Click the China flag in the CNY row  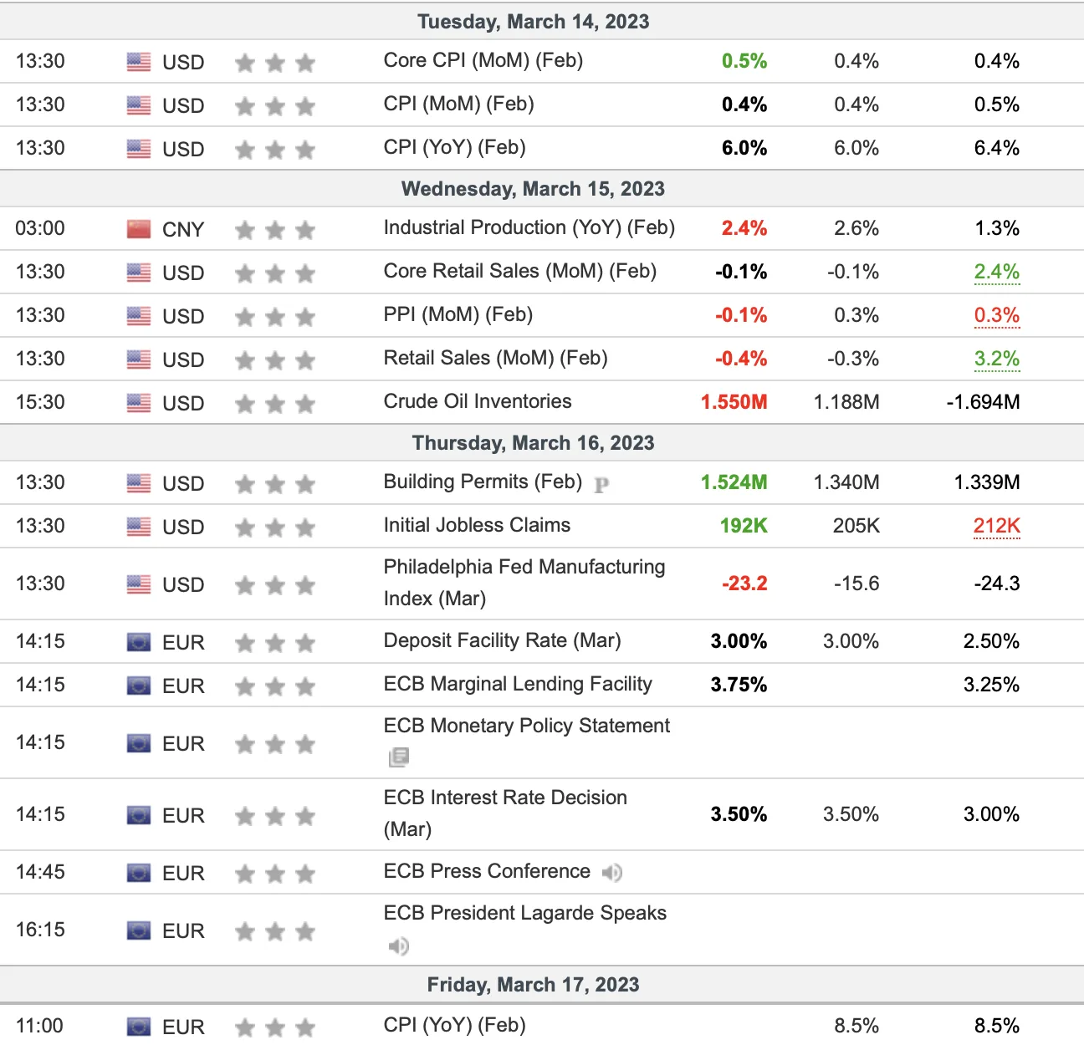[139, 229]
